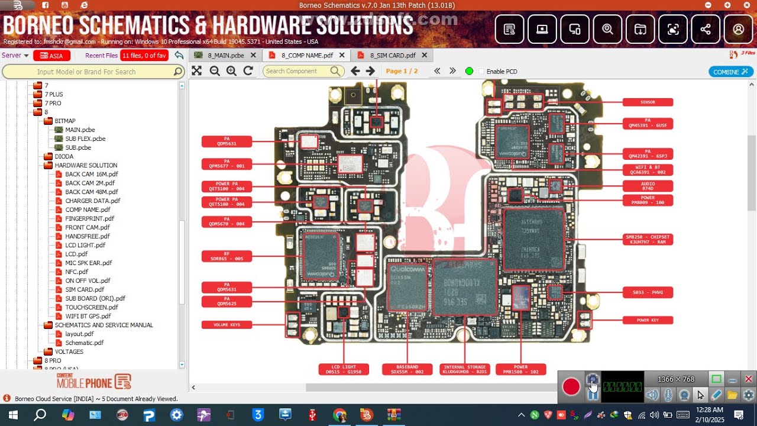The height and width of the screenshot is (426, 757).
Task: Click the ASIA server button
Action: [x=51, y=56]
